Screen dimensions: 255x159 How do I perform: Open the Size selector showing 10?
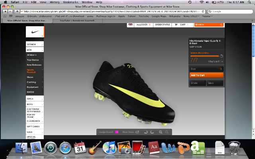point(206,69)
